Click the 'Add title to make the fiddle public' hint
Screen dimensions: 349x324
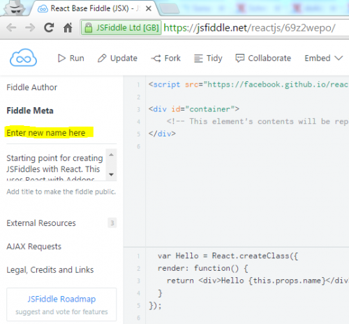coord(61,192)
